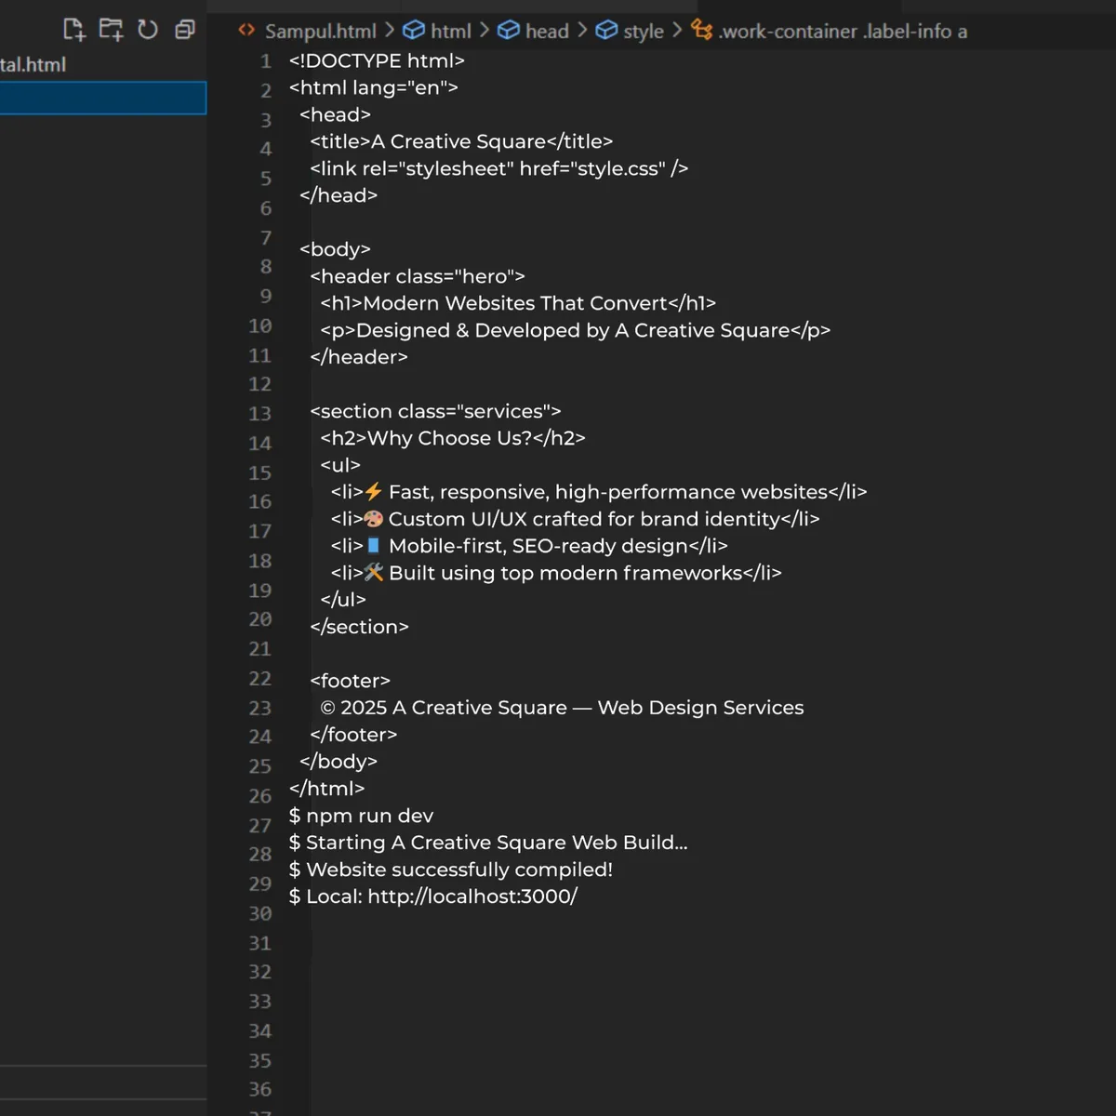Screen dimensions: 1116x1116
Task: Click the New File icon in explorer
Action: [x=74, y=30]
